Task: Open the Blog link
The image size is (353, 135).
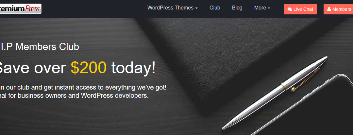Action: (237, 8)
